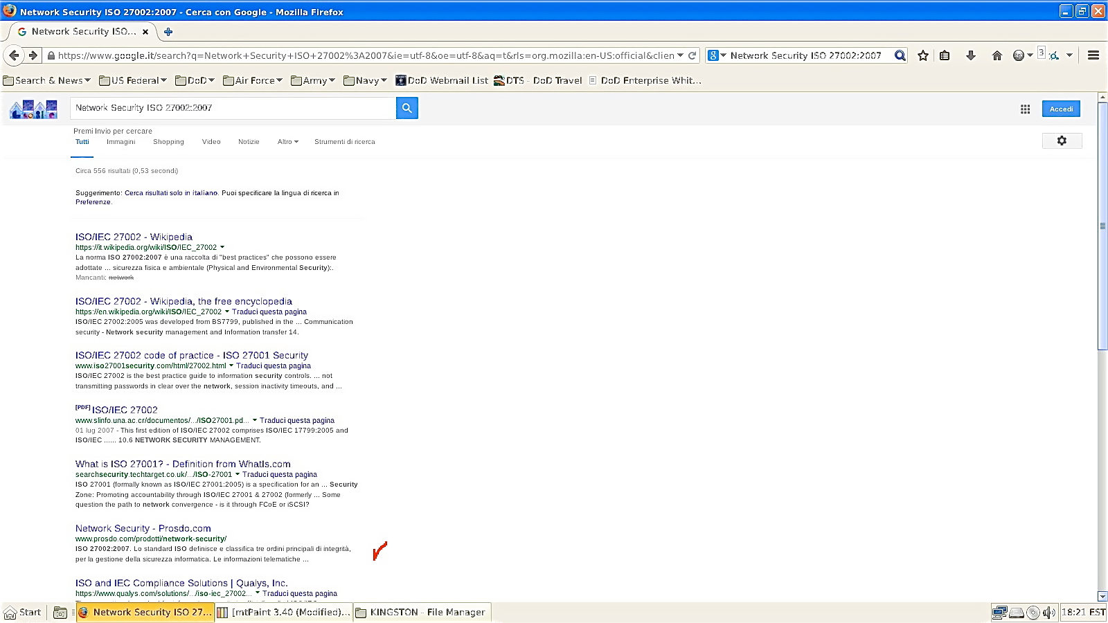
Task: Switch to mtPaint 3.40 taskbar window
Action: click(x=283, y=612)
